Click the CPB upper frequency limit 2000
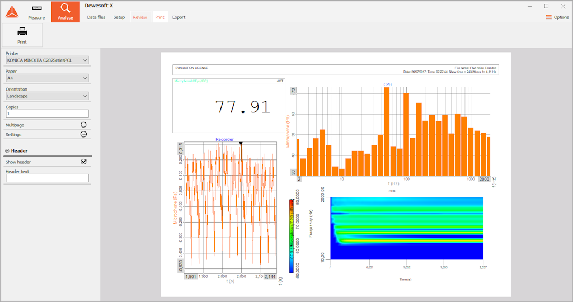The width and height of the screenshot is (573, 302). click(x=484, y=179)
